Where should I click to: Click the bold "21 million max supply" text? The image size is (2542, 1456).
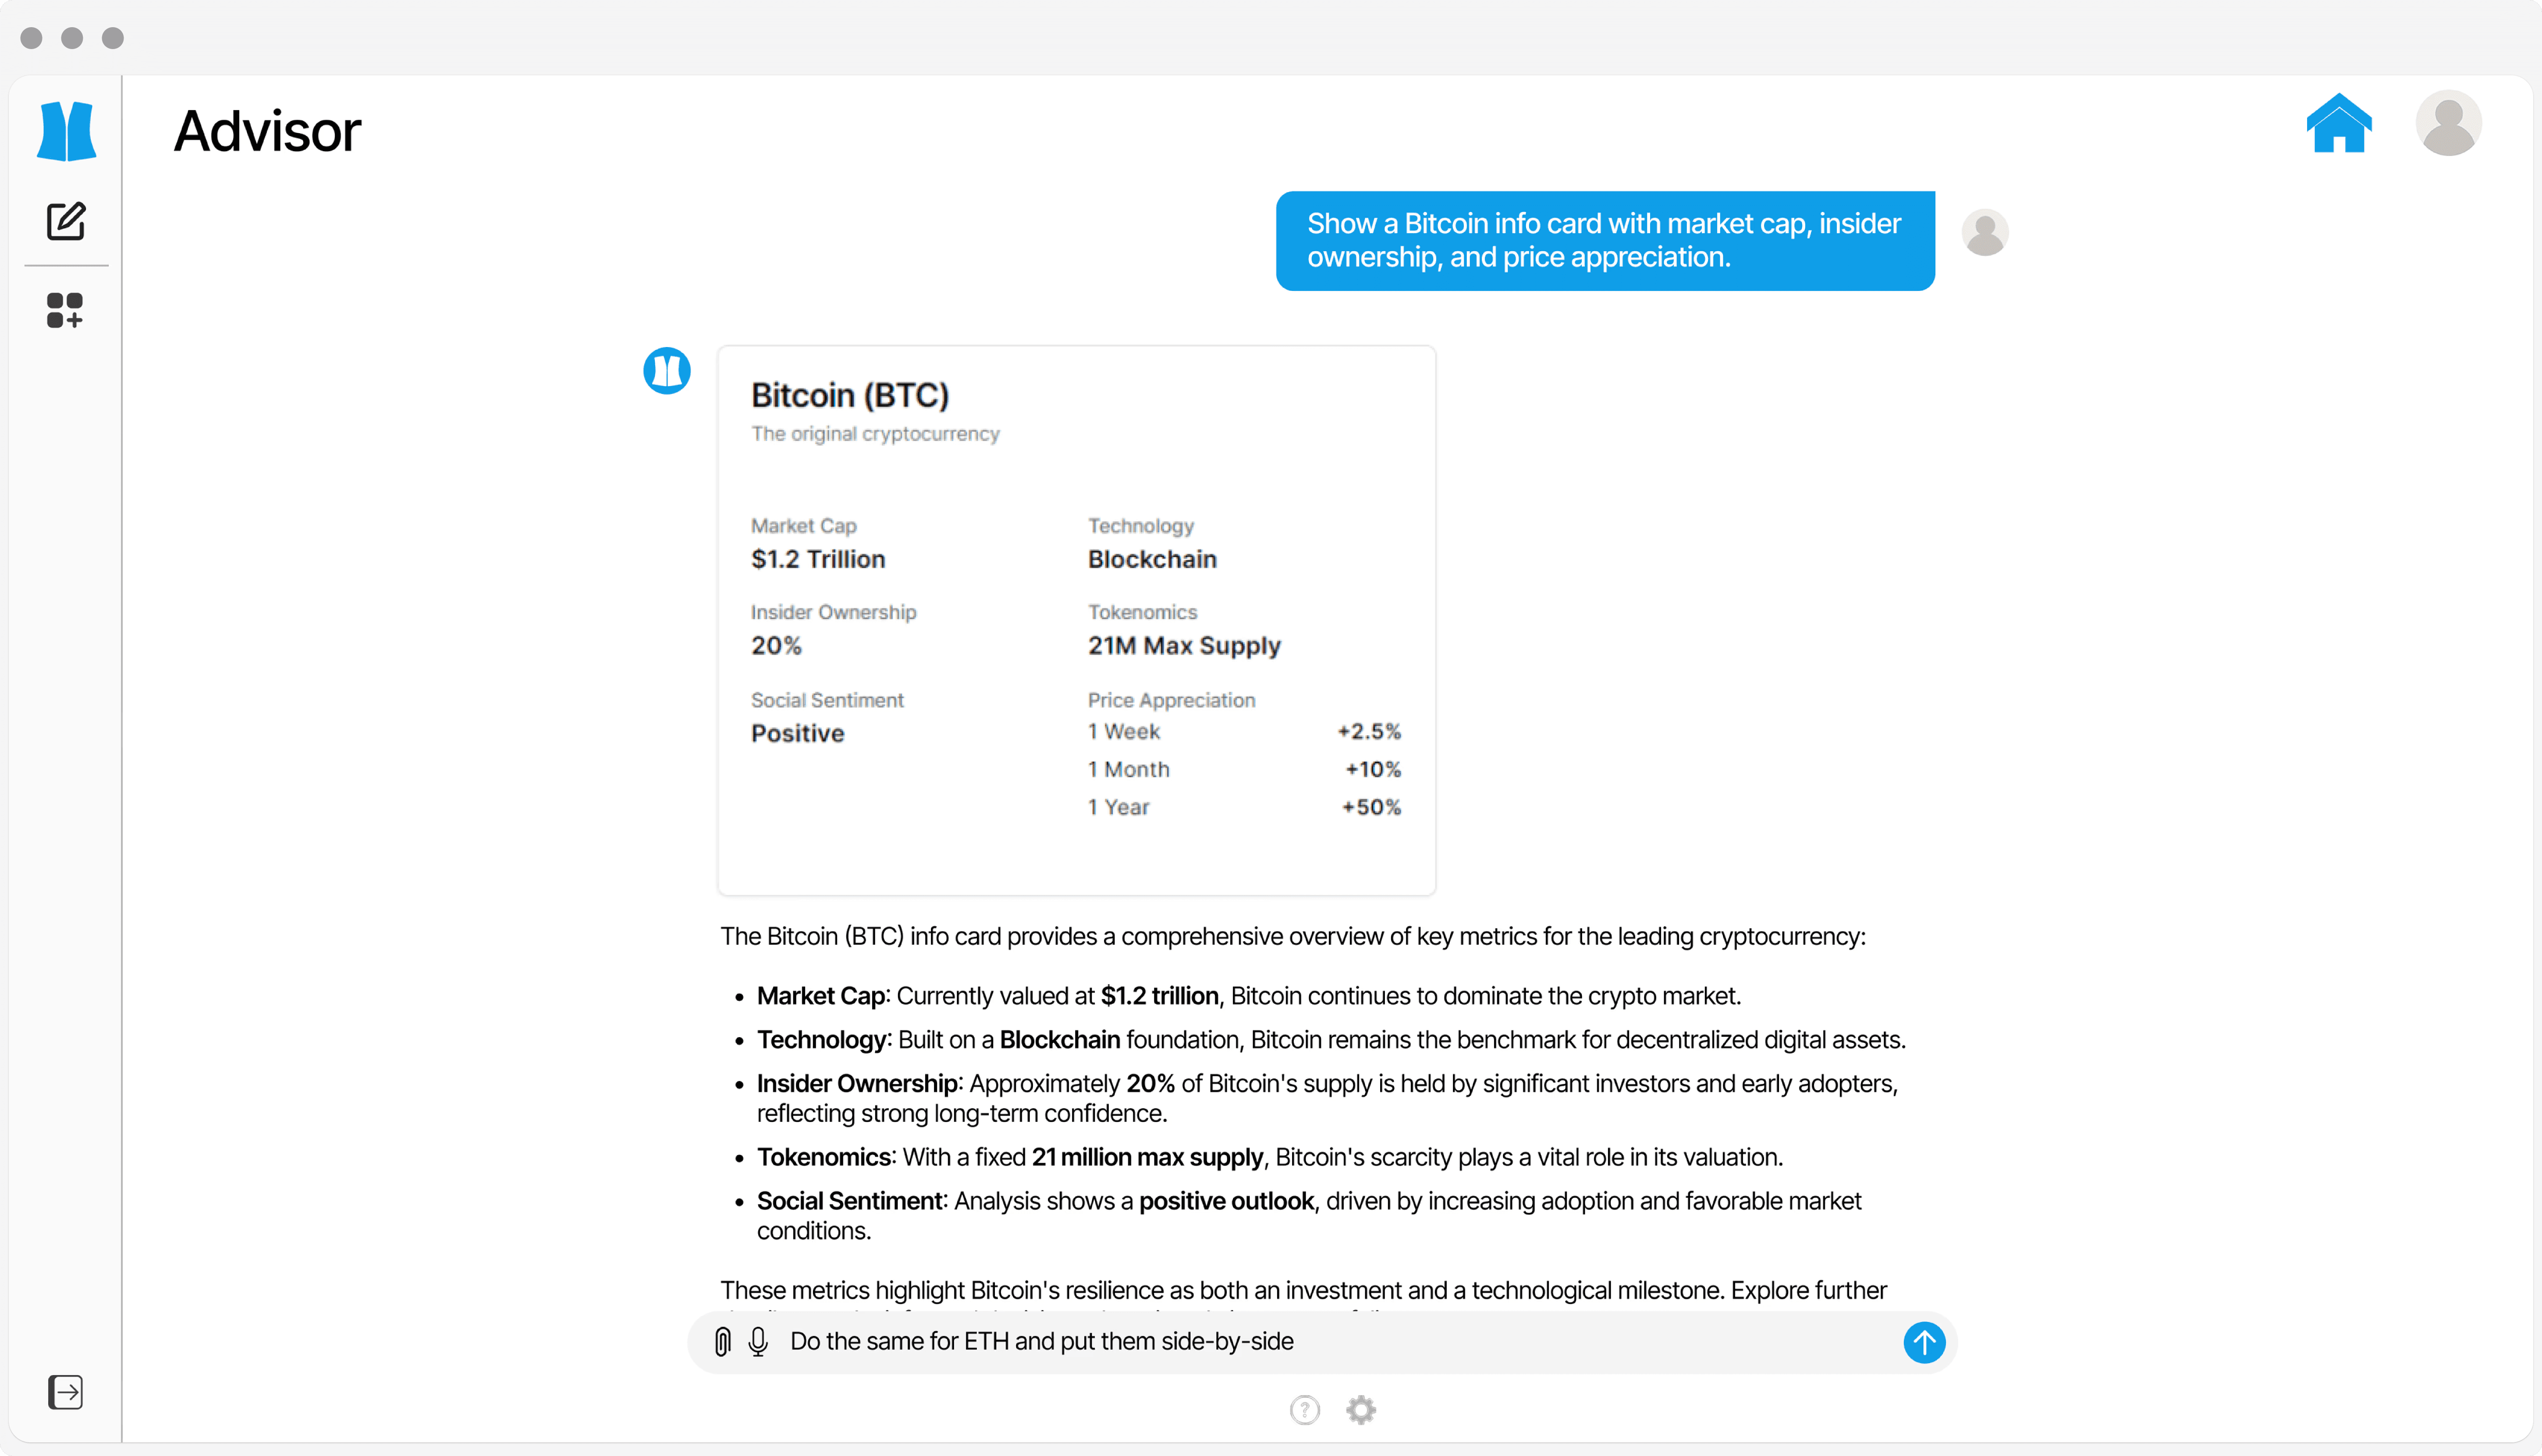click(x=1147, y=1157)
